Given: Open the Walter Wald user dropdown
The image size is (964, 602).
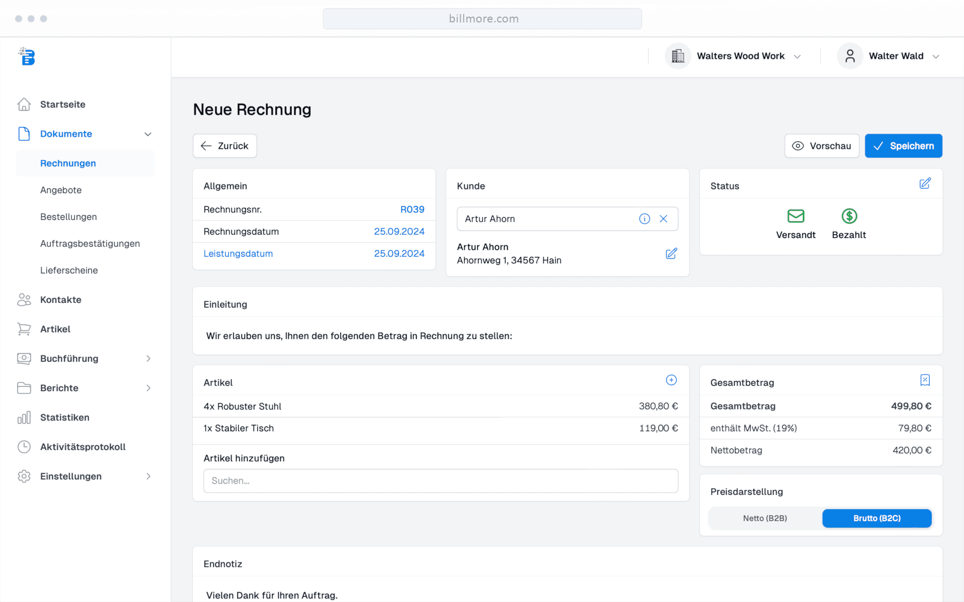Looking at the screenshot, I should (x=889, y=56).
